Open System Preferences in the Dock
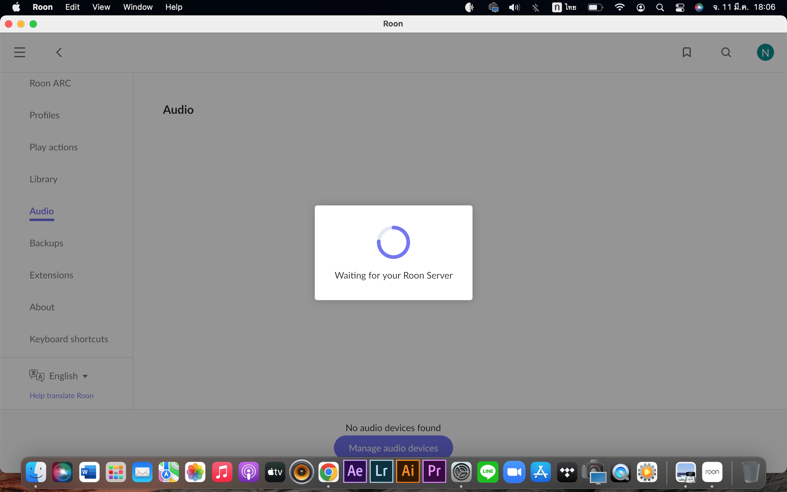This screenshot has width=787, height=492. tap(461, 472)
